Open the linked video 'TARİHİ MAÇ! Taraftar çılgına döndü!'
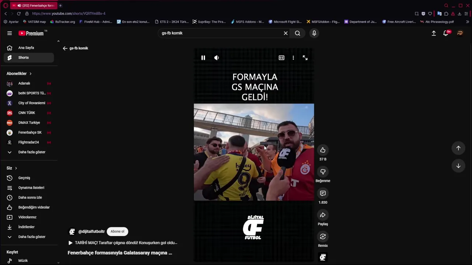Screen dimensions: 472x265 tap(123, 243)
